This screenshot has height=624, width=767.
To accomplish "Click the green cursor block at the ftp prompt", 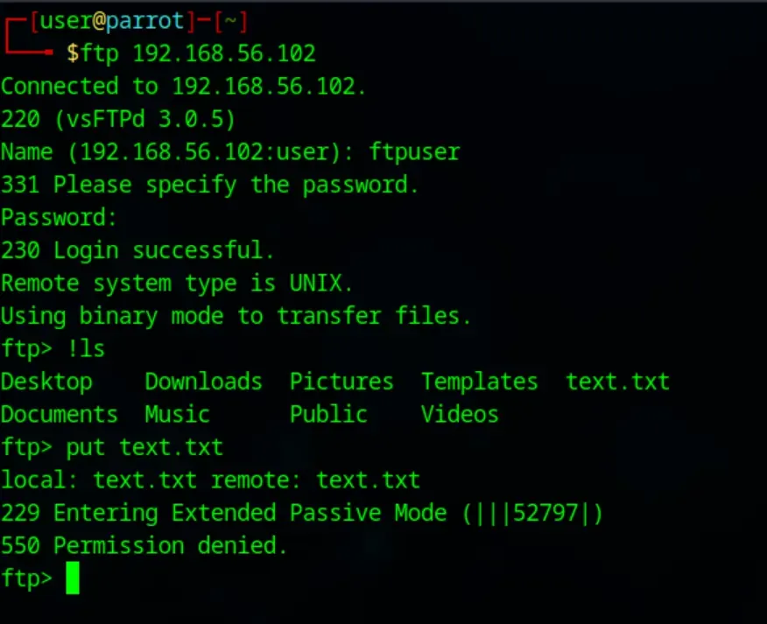I will [72, 578].
